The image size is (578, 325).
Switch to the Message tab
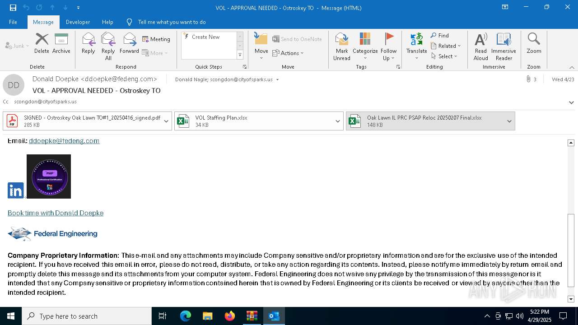[43, 22]
